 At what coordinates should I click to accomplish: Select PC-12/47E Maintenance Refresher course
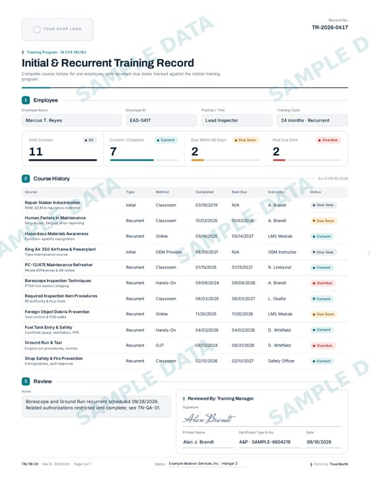click(185, 268)
